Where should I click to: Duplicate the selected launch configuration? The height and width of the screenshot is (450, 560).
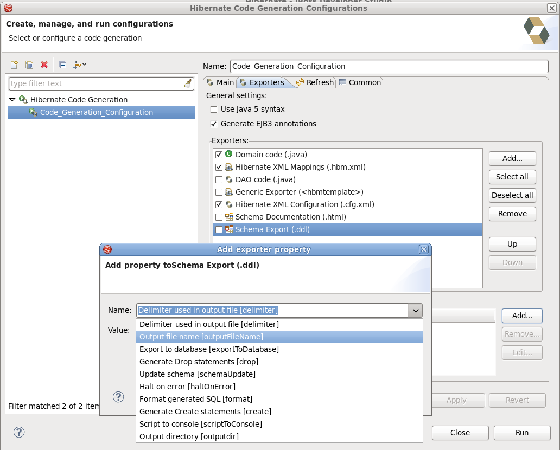(29, 65)
